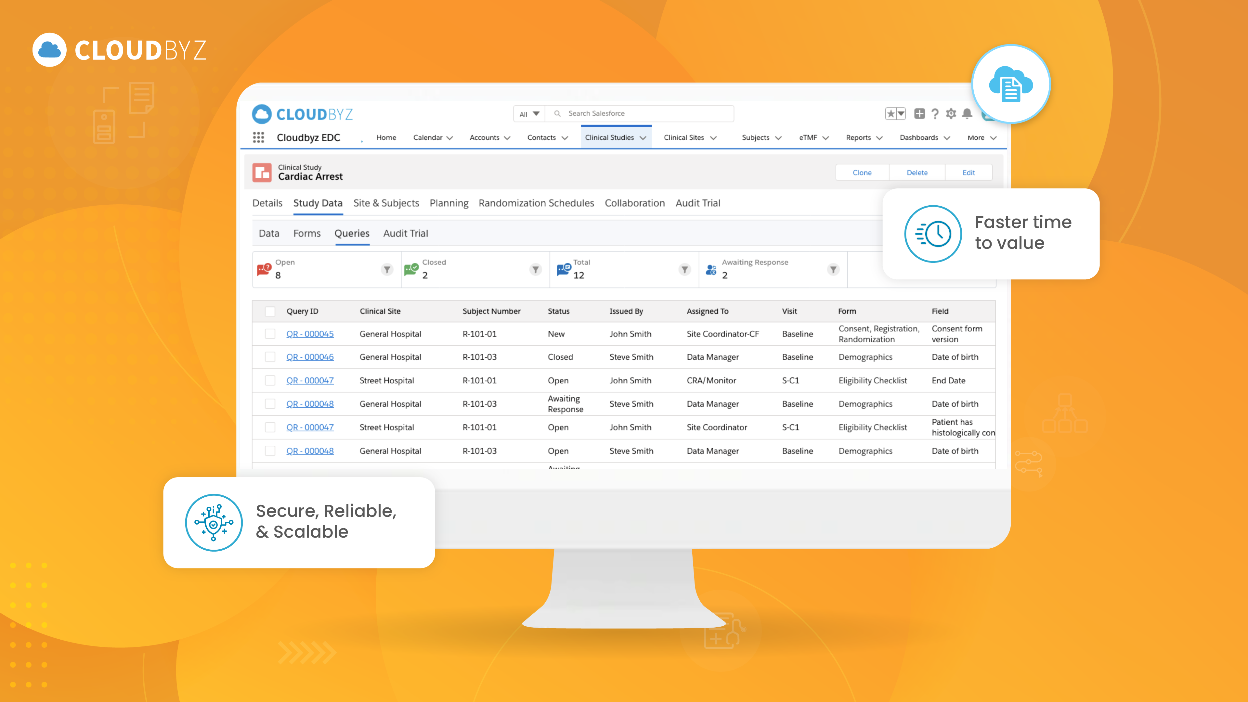
Task: Check the Awaiting Response QR-000048 row checkbox
Action: coord(270,404)
